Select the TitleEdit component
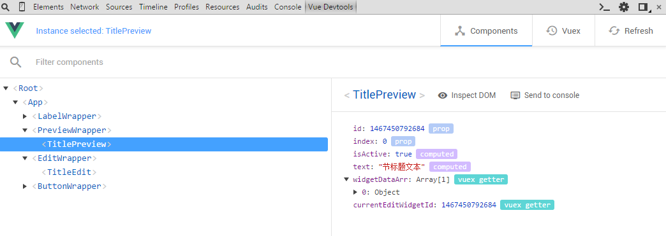Viewport: 666px width, 236px height. pos(70,172)
